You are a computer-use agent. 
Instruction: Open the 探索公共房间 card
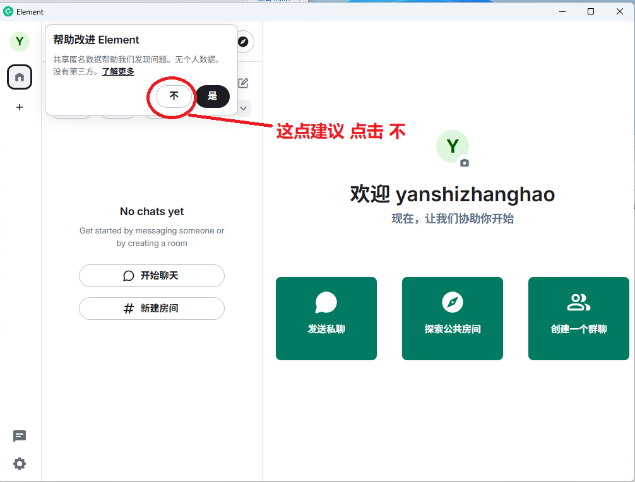point(453,319)
